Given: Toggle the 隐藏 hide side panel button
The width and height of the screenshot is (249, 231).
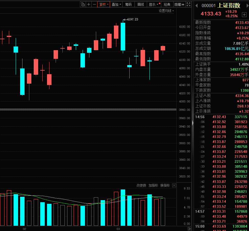Looking at the screenshot, I should point(179,4).
